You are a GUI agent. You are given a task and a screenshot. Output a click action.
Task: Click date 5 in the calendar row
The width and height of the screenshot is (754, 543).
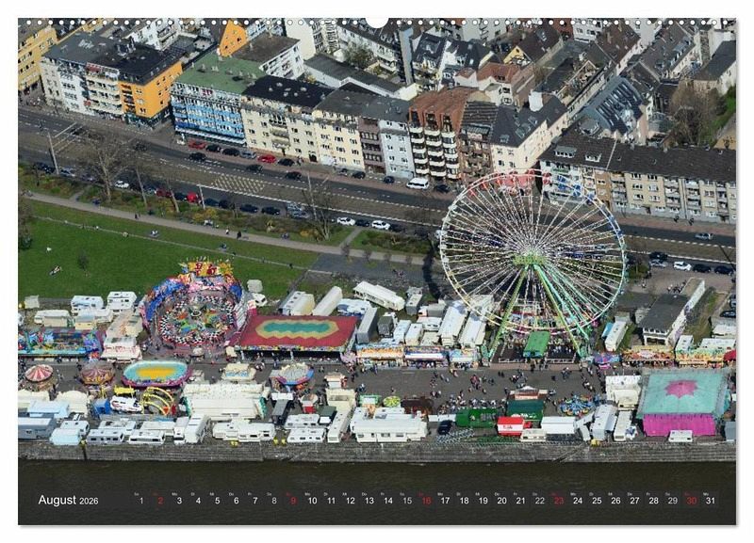coord(219,501)
